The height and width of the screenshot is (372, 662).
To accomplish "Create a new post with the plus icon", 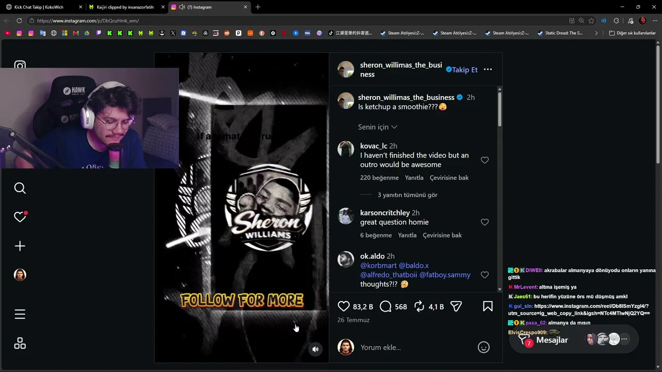I will click(x=20, y=246).
